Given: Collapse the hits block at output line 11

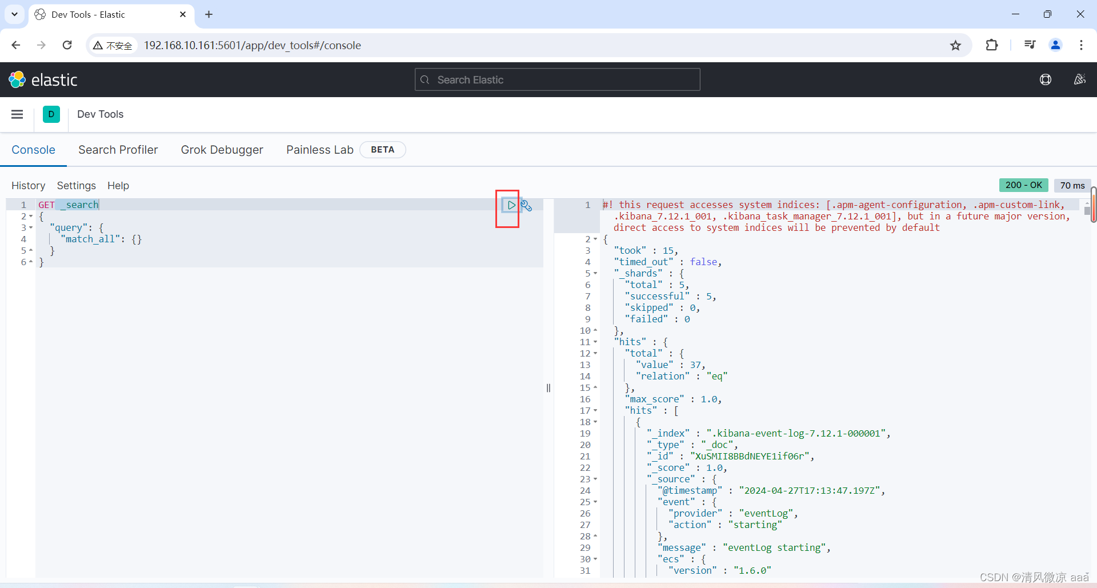Looking at the screenshot, I should pyautogui.click(x=595, y=342).
